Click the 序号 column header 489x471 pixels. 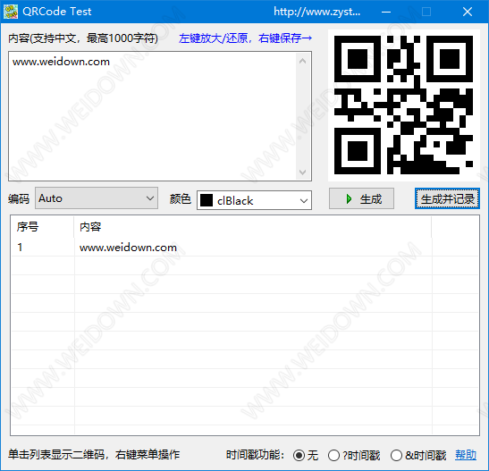pos(42,227)
